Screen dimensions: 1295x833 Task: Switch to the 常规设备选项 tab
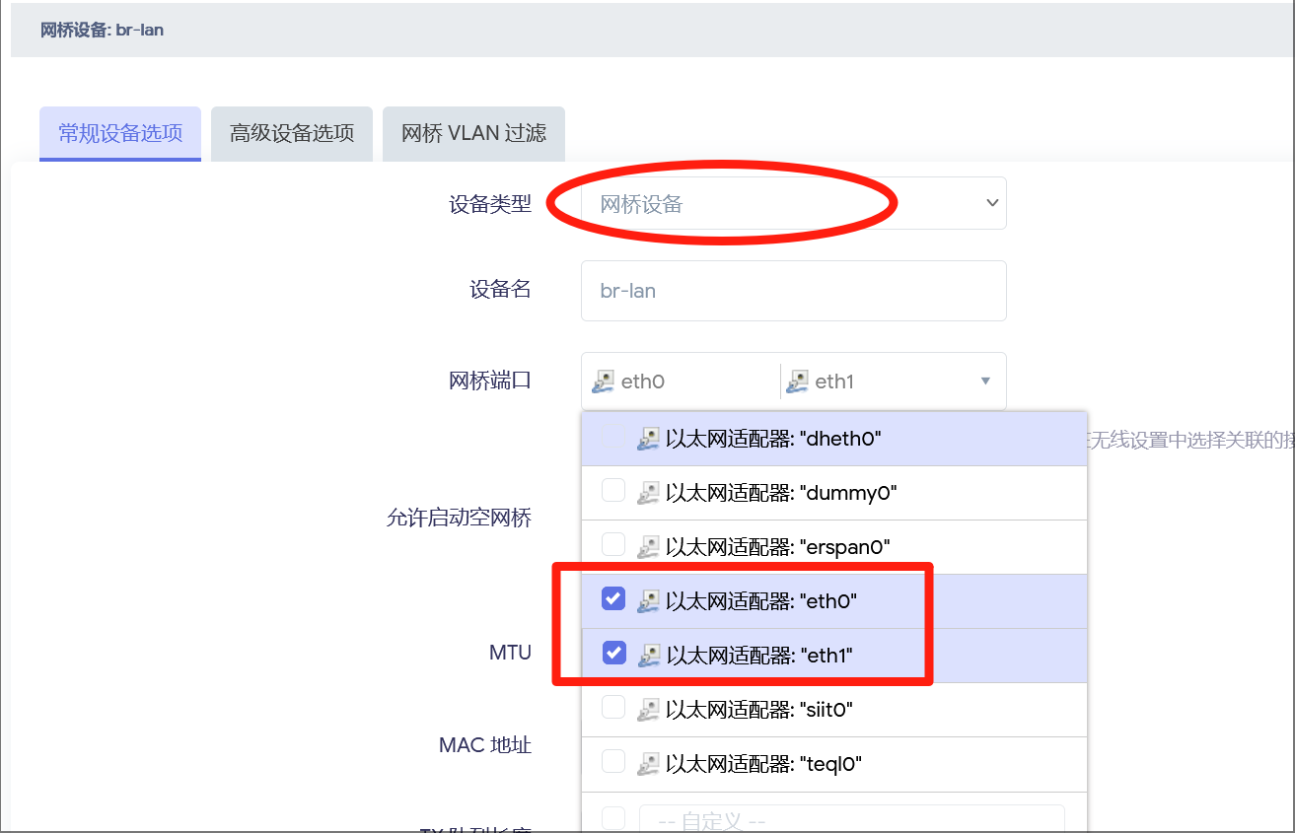(120, 133)
